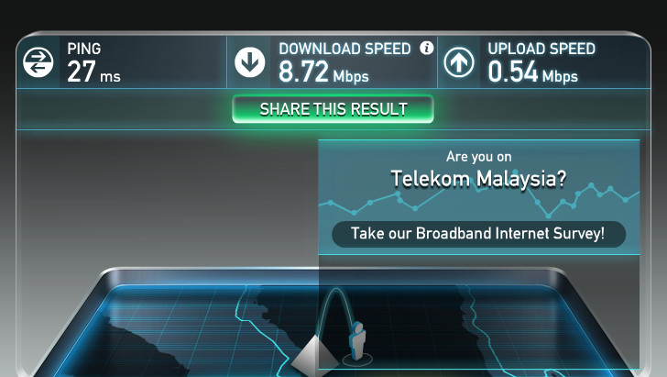Click the line graph in survey banner
The height and width of the screenshot is (377, 667).
click(x=479, y=200)
